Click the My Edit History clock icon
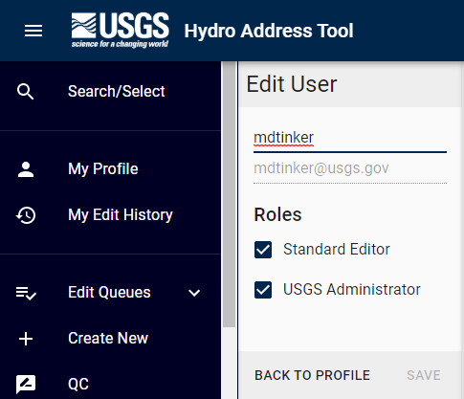The height and width of the screenshot is (399, 464). (x=26, y=215)
